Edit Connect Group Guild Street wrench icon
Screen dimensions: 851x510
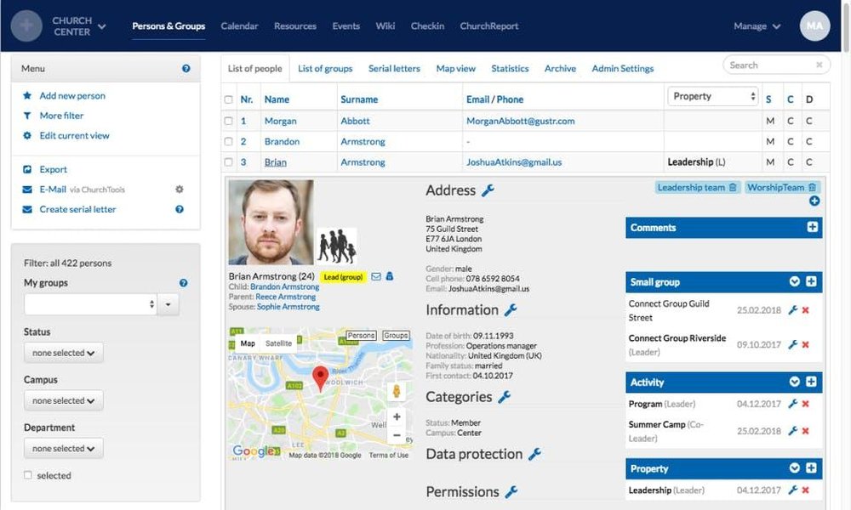pyautogui.click(x=792, y=310)
